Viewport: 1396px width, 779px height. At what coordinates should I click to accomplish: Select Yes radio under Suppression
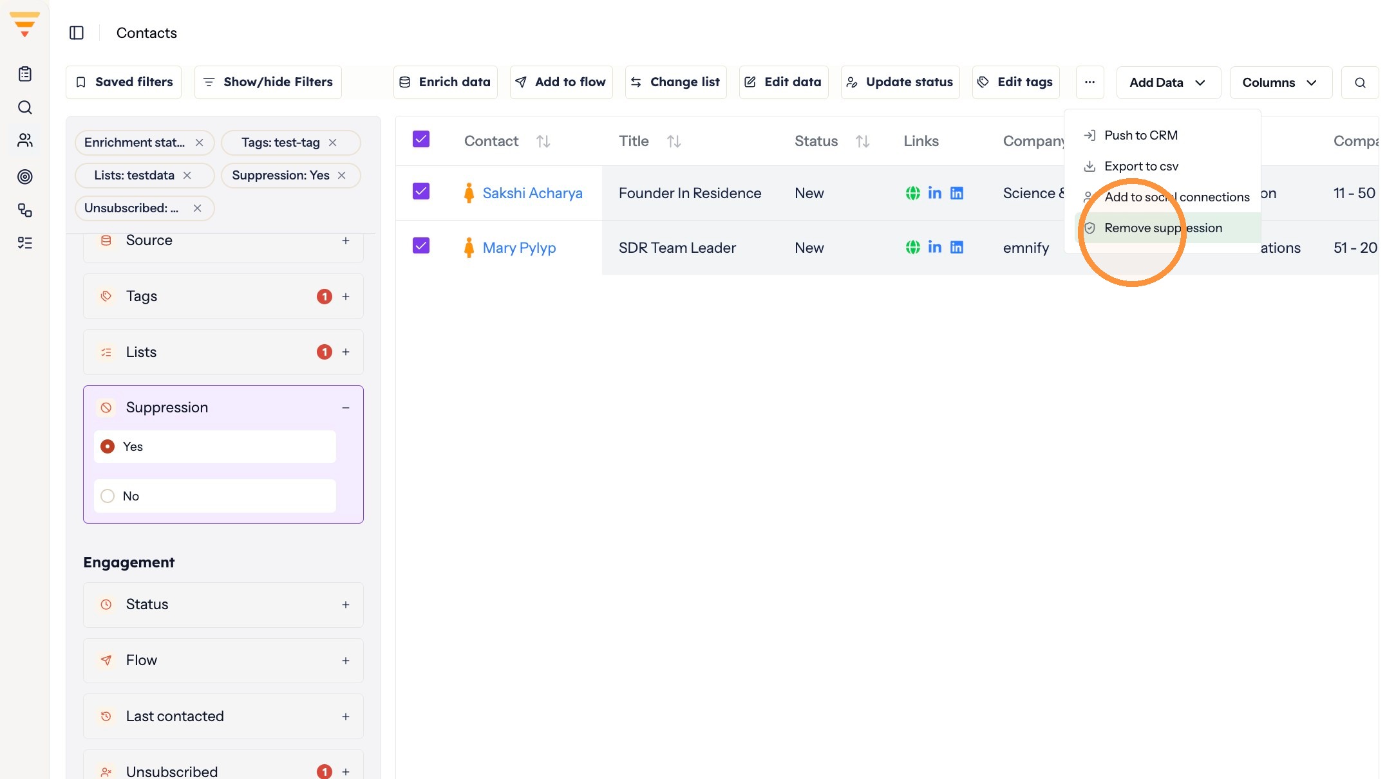coord(108,446)
